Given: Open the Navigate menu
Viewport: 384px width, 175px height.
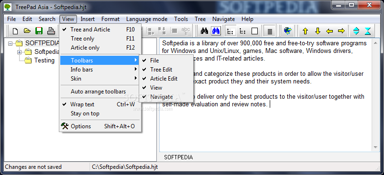Looking at the screenshot, I should tap(224, 19).
